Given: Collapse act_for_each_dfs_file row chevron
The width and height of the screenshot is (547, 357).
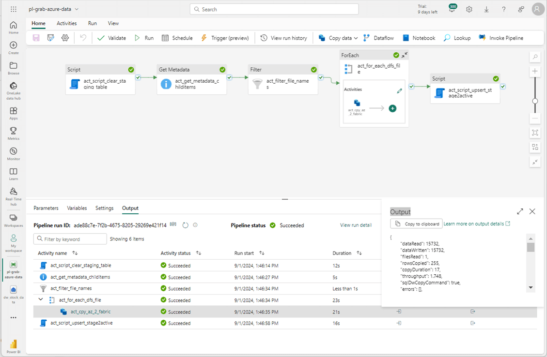Looking at the screenshot, I should [x=41, y=299].
